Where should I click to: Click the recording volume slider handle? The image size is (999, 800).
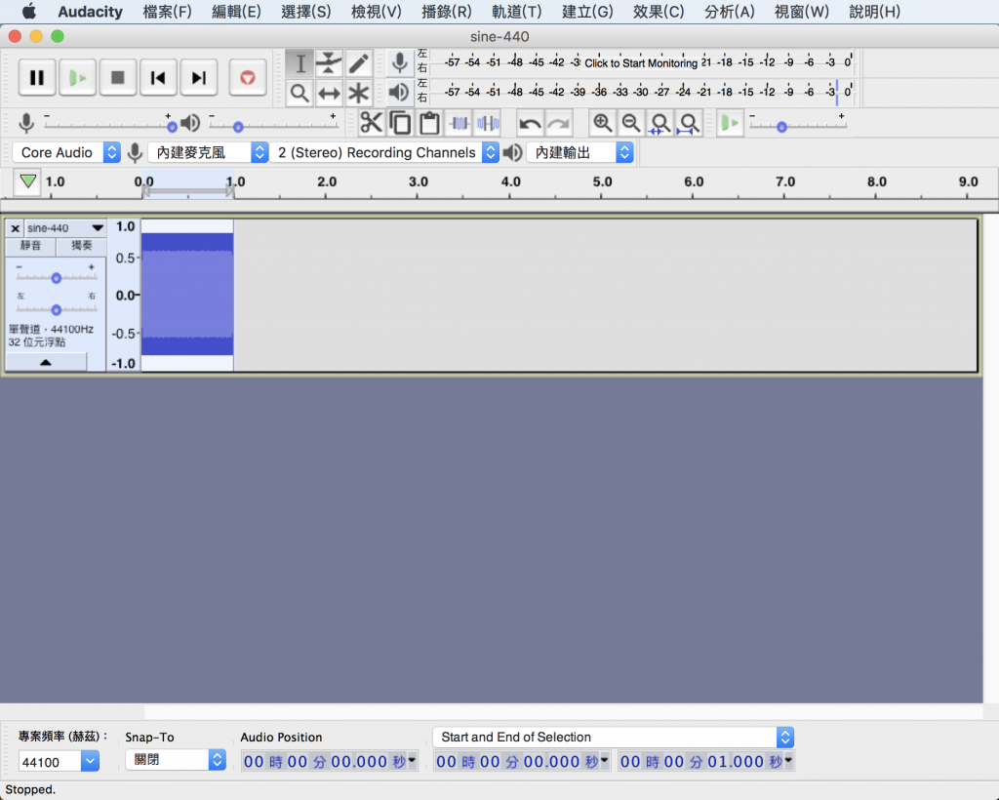click(172, 127)
